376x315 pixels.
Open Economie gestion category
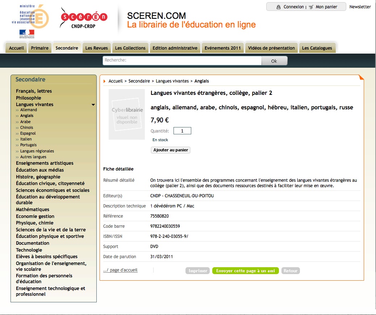click(x=35, y=216)
